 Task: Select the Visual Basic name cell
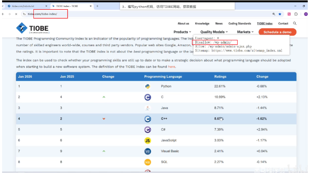[170, 151]
